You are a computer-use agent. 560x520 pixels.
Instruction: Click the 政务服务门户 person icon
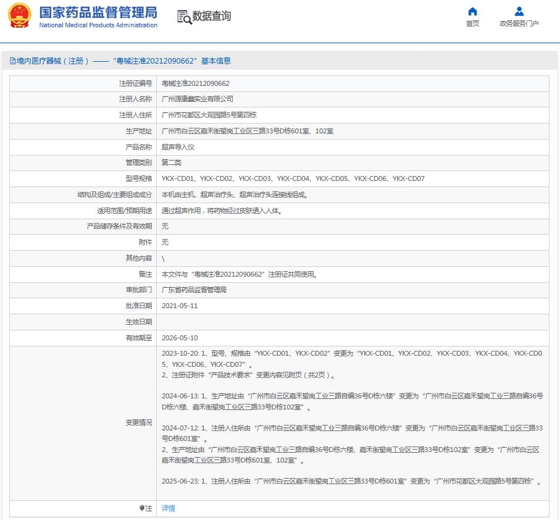519,11
